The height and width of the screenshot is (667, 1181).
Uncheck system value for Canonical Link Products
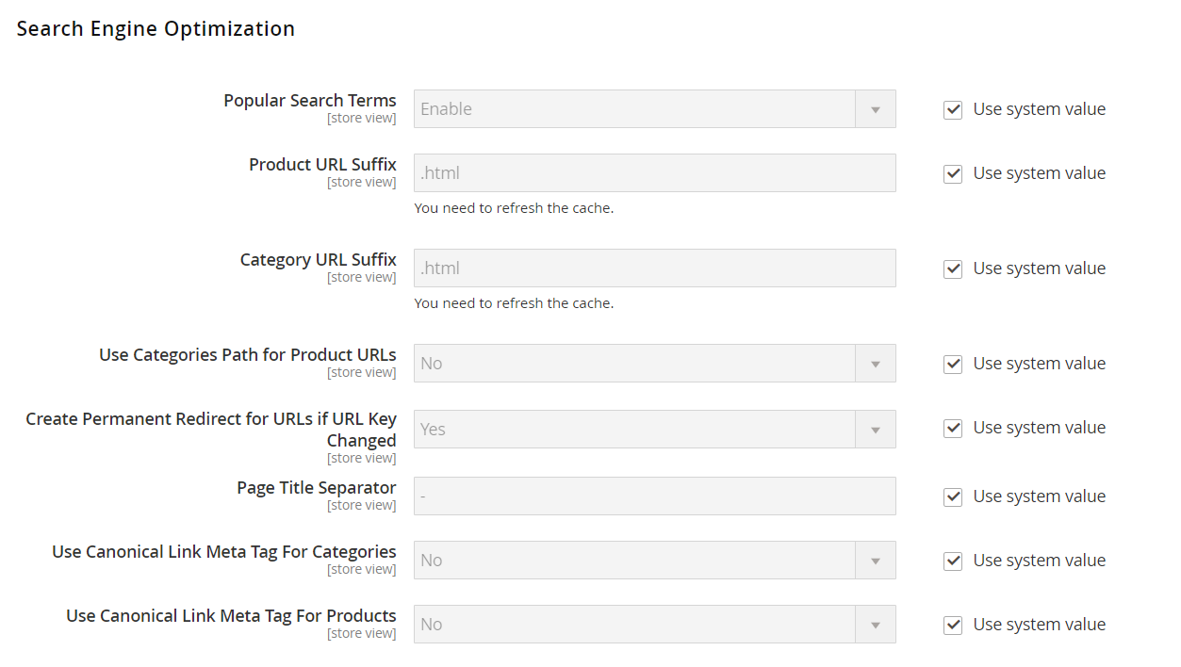[953, 625]
